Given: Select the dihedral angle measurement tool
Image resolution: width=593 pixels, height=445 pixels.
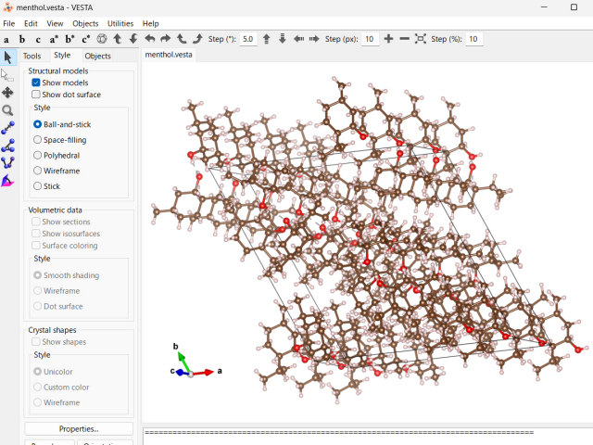Looking at the screenshot, I should coord(7,163).
